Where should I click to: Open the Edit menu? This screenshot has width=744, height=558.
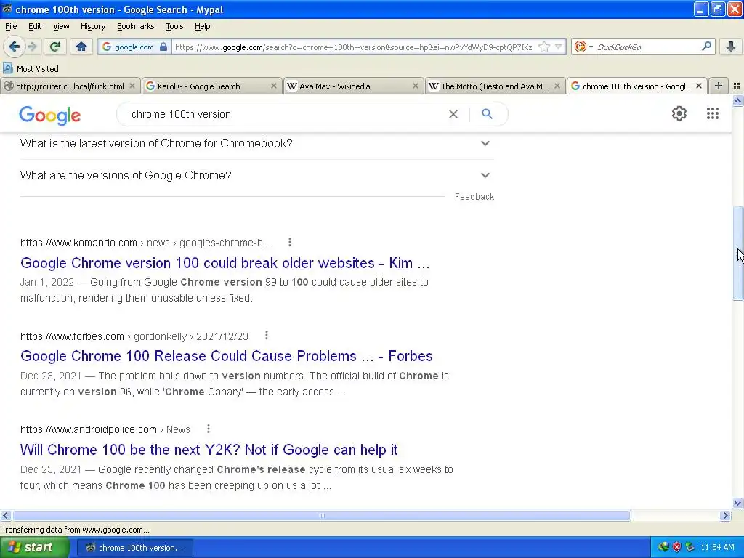35,26
